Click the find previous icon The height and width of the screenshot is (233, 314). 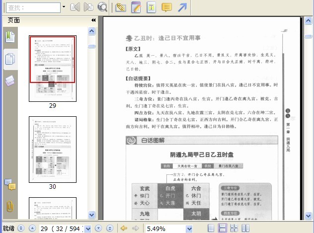[x=75, y=7]
